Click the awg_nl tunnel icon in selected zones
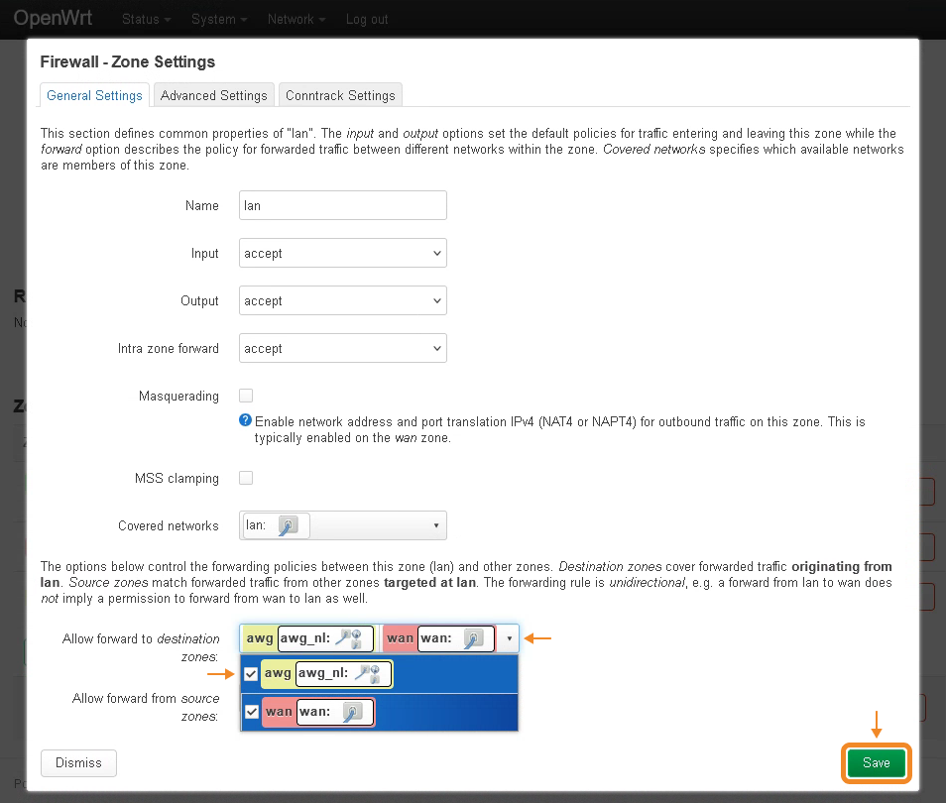The width and height of the screenshot is (946, 803). [x=354, y=638]
